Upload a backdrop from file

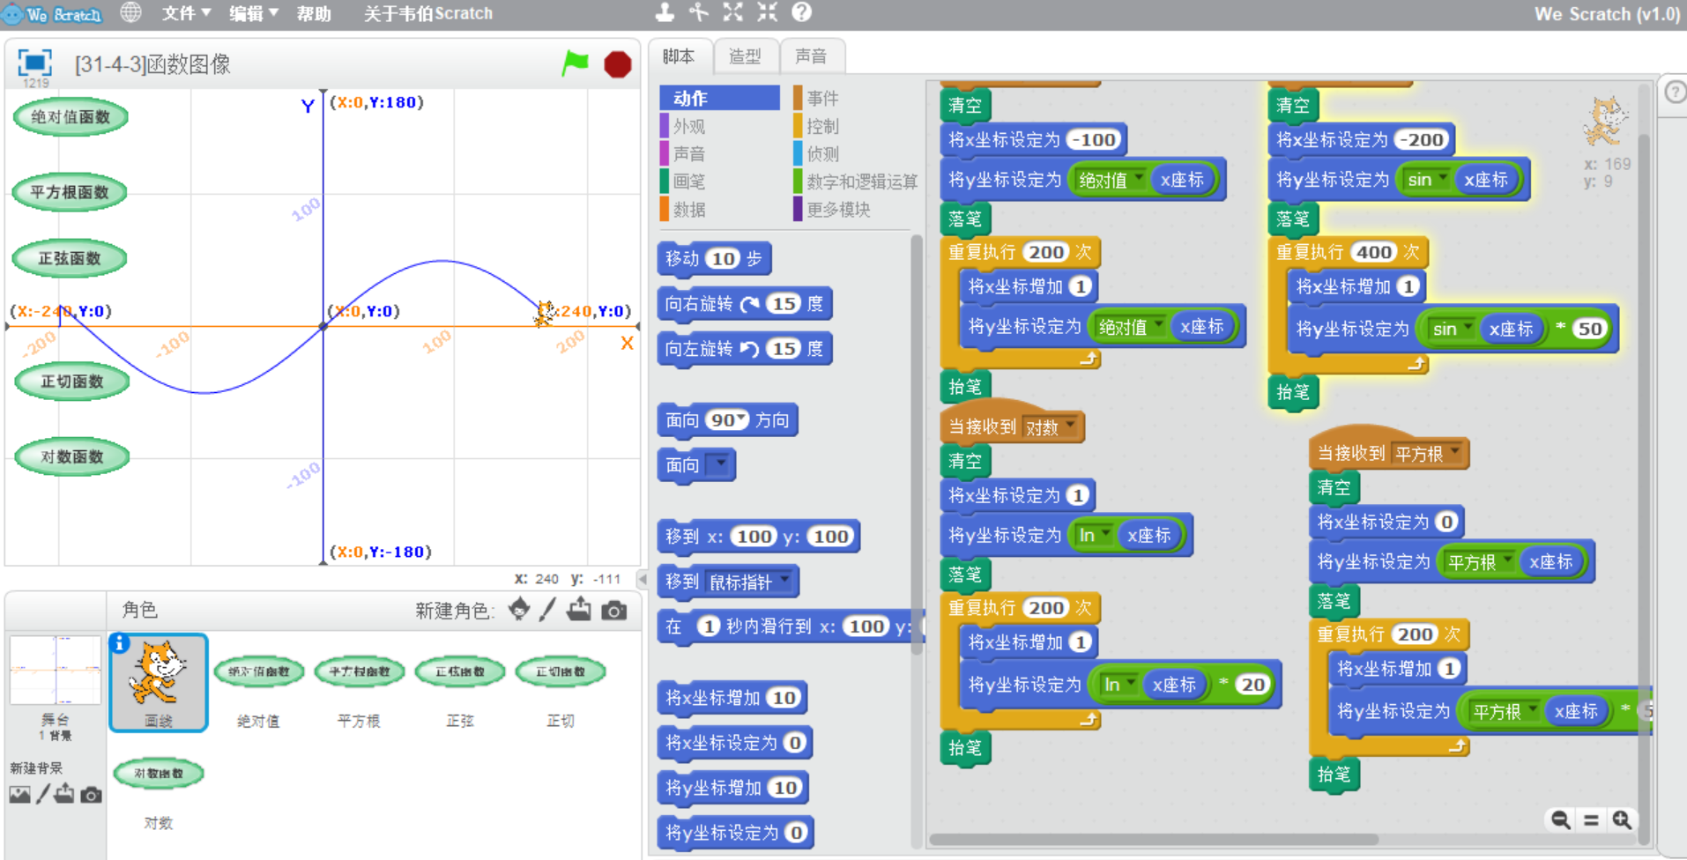[64, 794]
